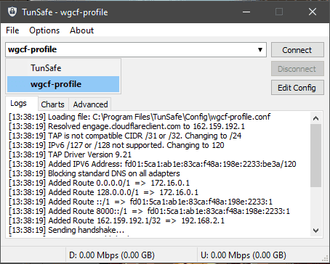Click the 'Added Route 162.159.192.1/32' line
The height and width of the screenshot is (264, 330).
coord(116,220)
